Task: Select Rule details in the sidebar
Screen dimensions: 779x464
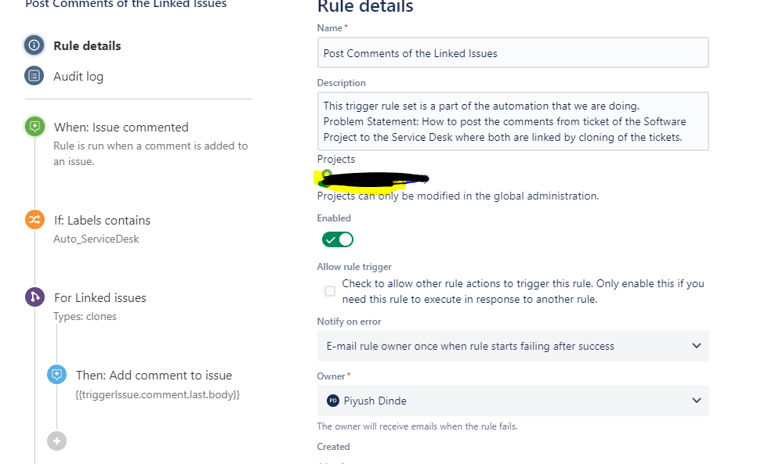Action: pos(88,45)
